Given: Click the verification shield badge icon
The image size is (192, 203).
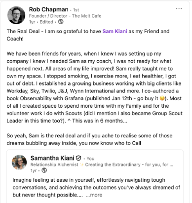Looking at the screenshot, I should 78,158.
